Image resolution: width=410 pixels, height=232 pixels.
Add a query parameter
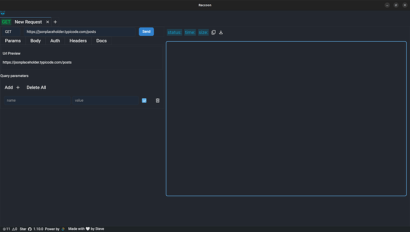pos(12,87)
